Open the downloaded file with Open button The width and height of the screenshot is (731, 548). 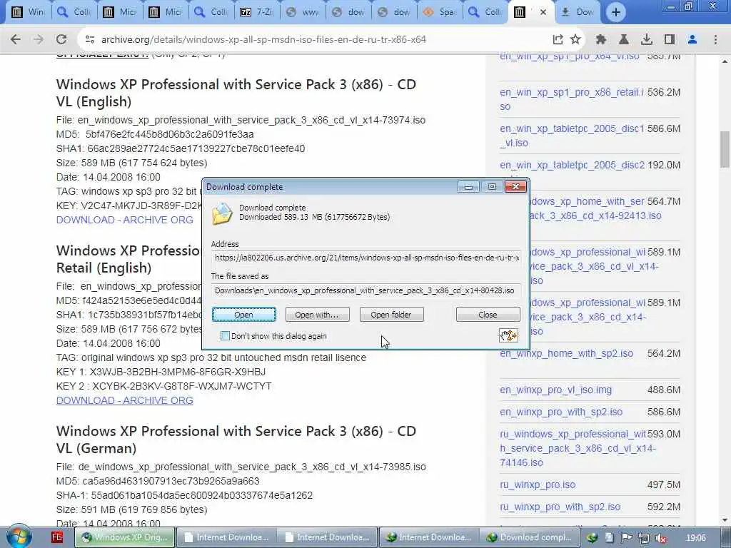pos(244,315)
